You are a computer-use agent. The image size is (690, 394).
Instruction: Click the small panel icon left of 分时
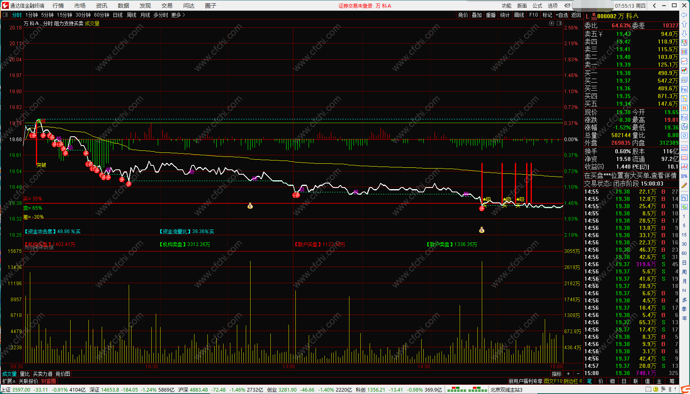[x=5, y=15]
